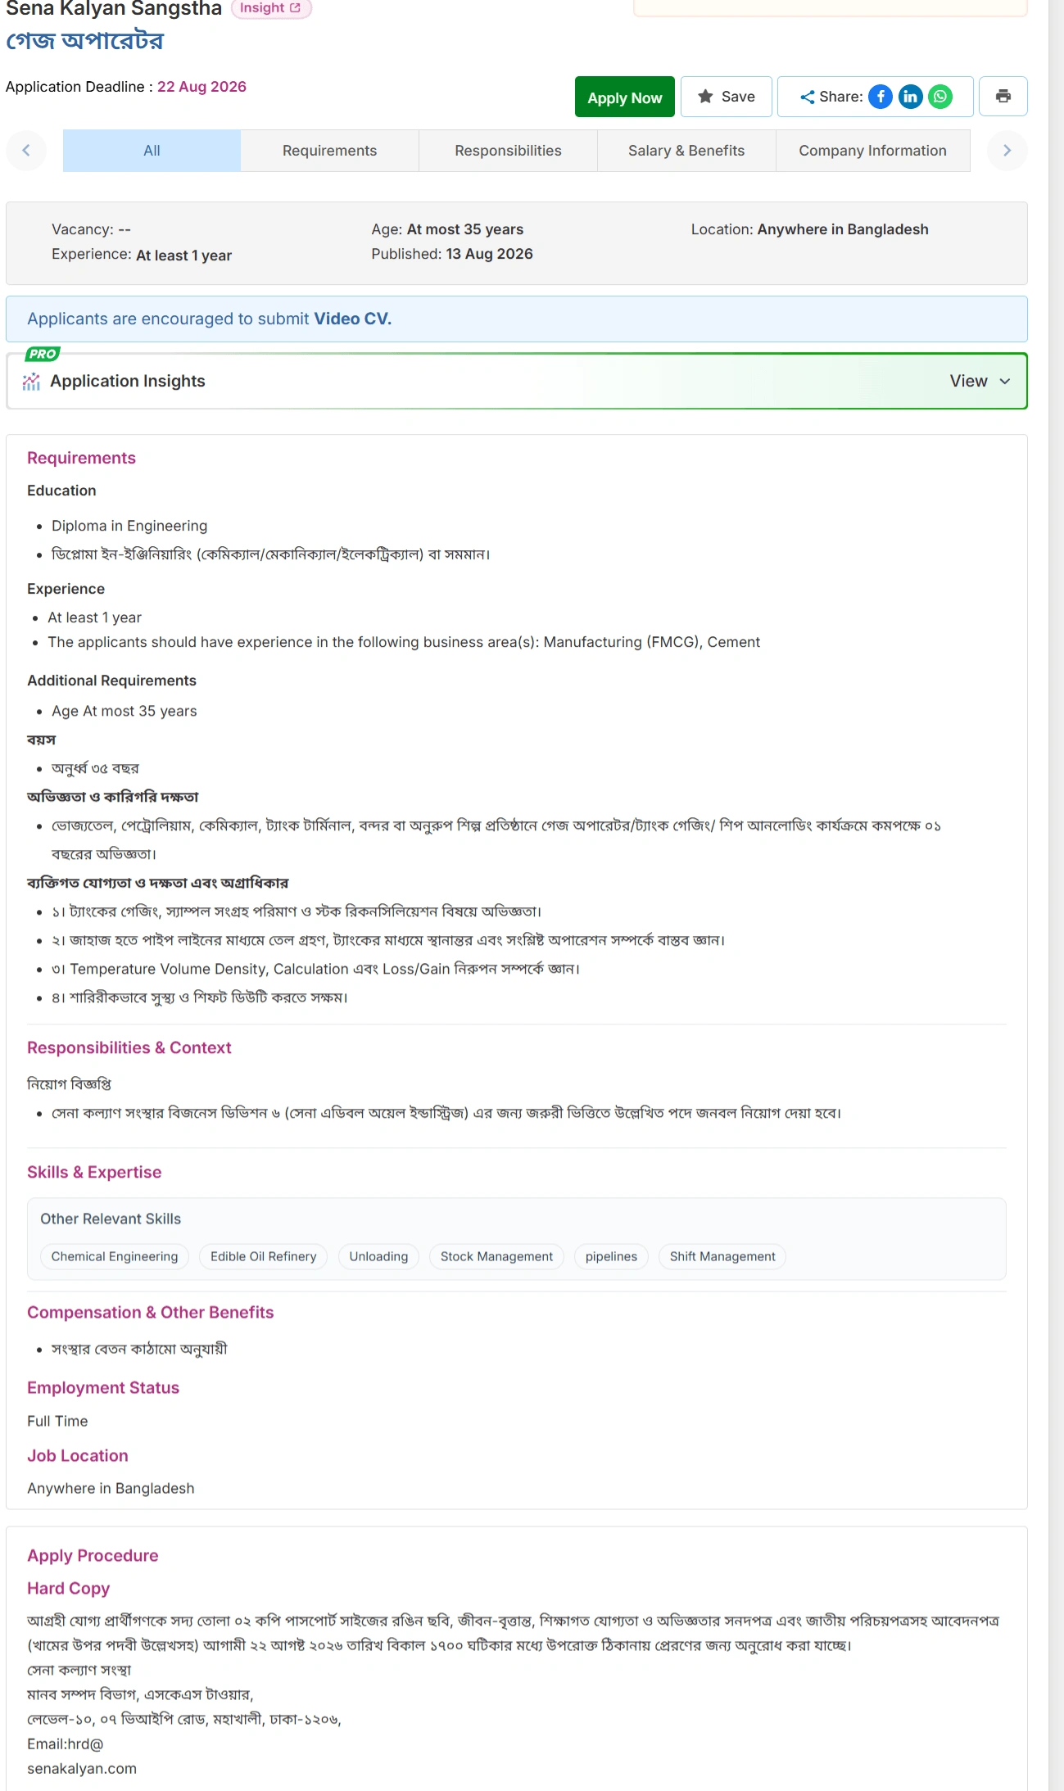The height and width of the screenshot is (1791, 1064).
Task: Go to previous tabs with the left chevron
Action: [26, 151]
